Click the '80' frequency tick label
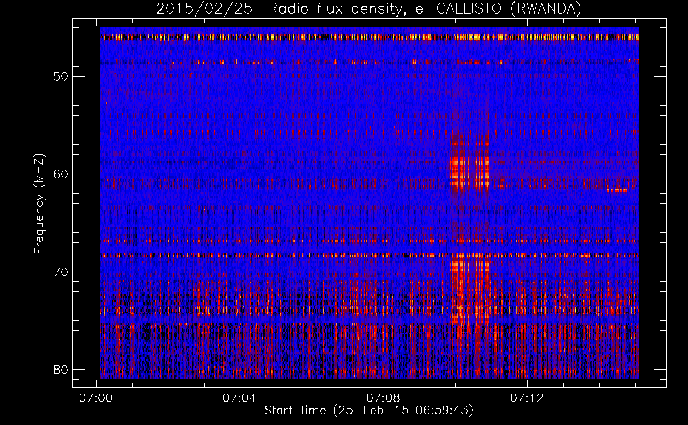688x425 pixels. pyautogui.click(x=61, y=370)
